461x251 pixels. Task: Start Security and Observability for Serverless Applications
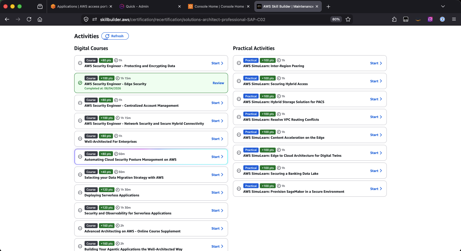pos(217,210)
